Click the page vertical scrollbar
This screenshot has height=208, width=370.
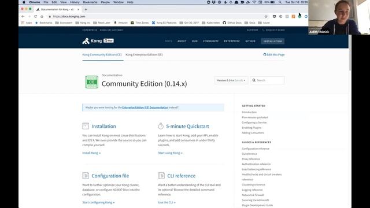(350, 53)
